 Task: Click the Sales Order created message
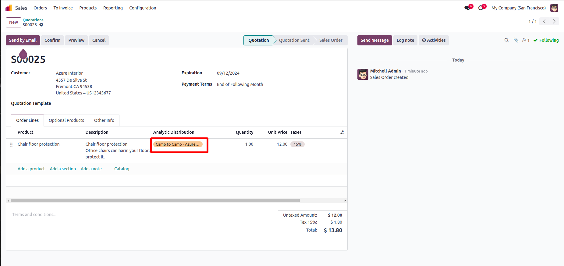389,77
